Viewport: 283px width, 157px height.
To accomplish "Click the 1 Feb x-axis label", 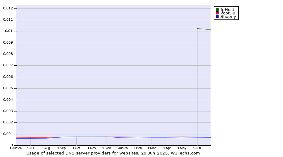I will [x=138, y=148].
